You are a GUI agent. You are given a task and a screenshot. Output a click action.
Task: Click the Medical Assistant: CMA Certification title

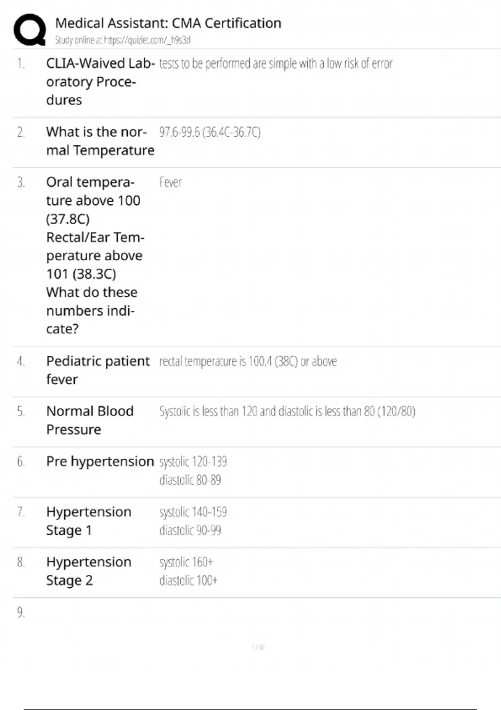[x=168, y=23]
